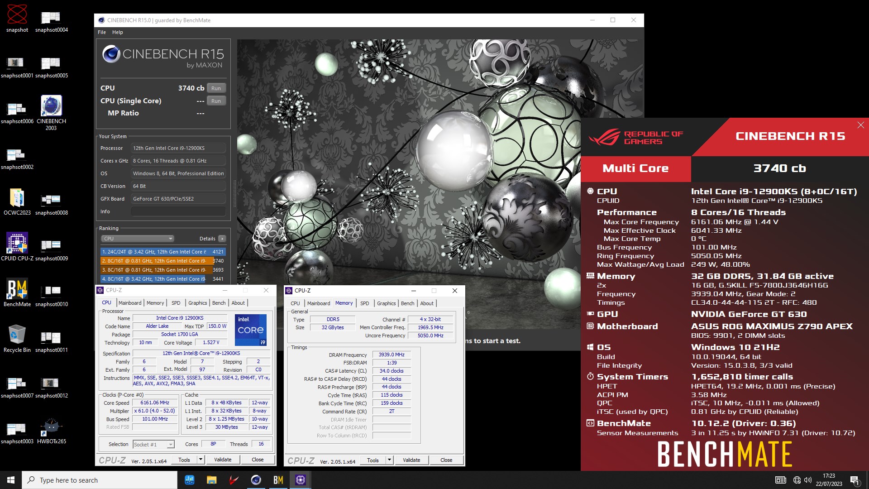Close the BenchMate result overlay
Viewport: 869px width, 489px height.
(x=860, y=125)
